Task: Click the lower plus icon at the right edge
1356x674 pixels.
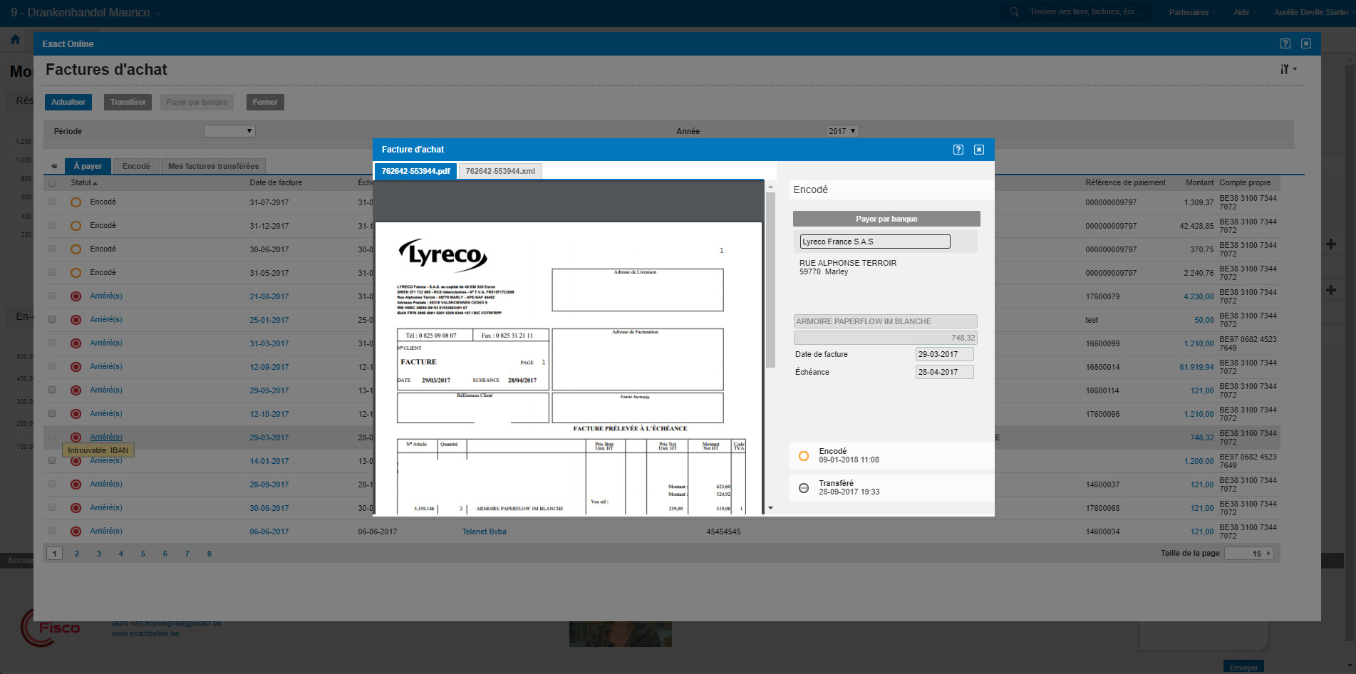Action: point(1330,290)
